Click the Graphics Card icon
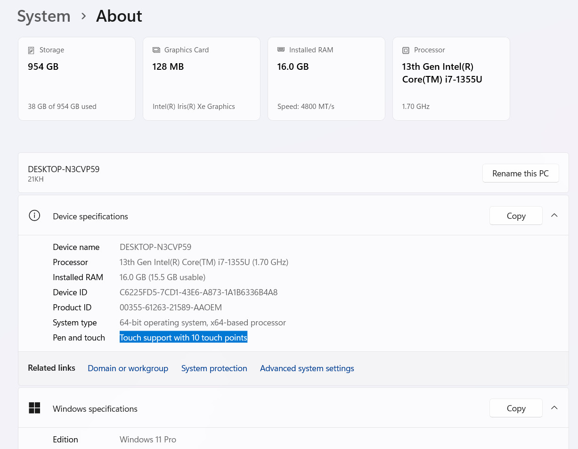The height and width of the screenshot is (449, 578). point(156,50)
